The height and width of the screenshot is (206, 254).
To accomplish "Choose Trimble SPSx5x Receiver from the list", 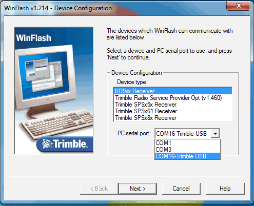I will [173, 105].
